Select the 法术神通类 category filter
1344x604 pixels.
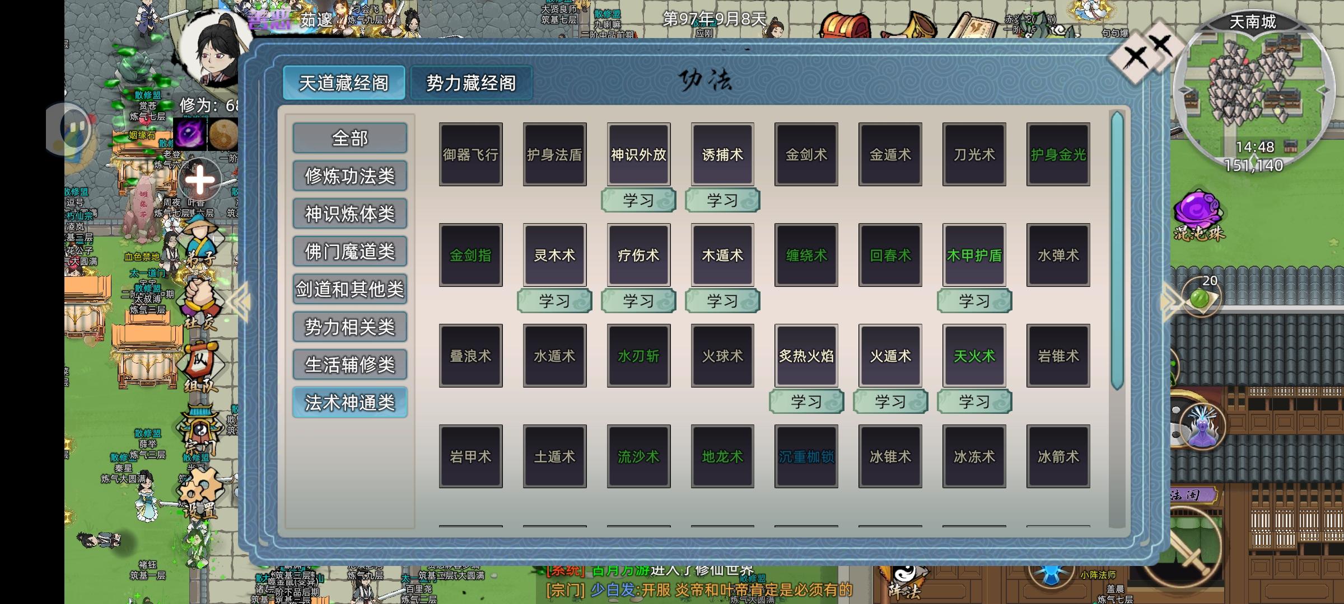349,402
